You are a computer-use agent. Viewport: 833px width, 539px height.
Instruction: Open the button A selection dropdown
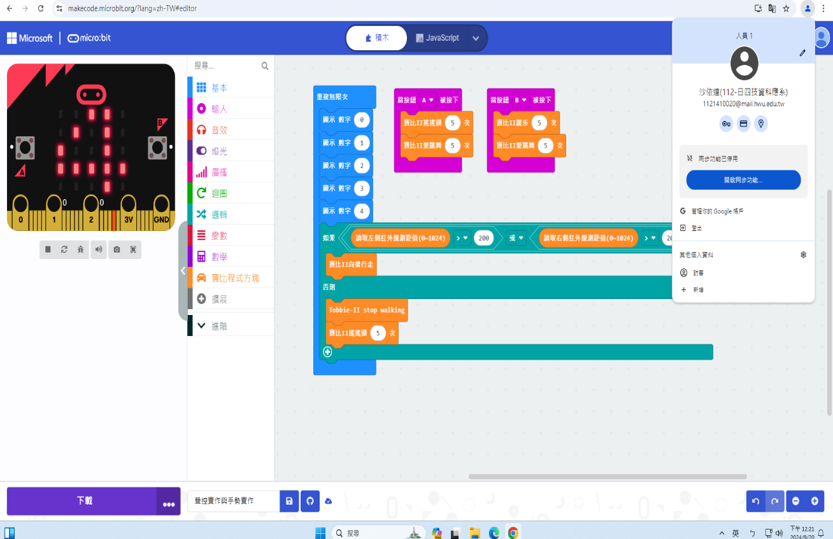coord(427,100)
